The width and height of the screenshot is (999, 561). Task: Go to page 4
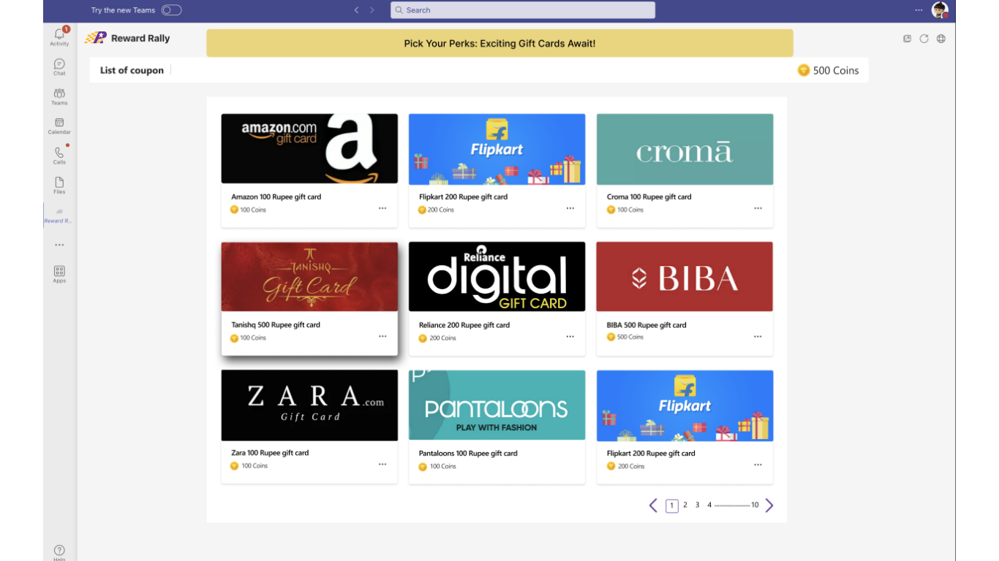[x=709, y=505]
